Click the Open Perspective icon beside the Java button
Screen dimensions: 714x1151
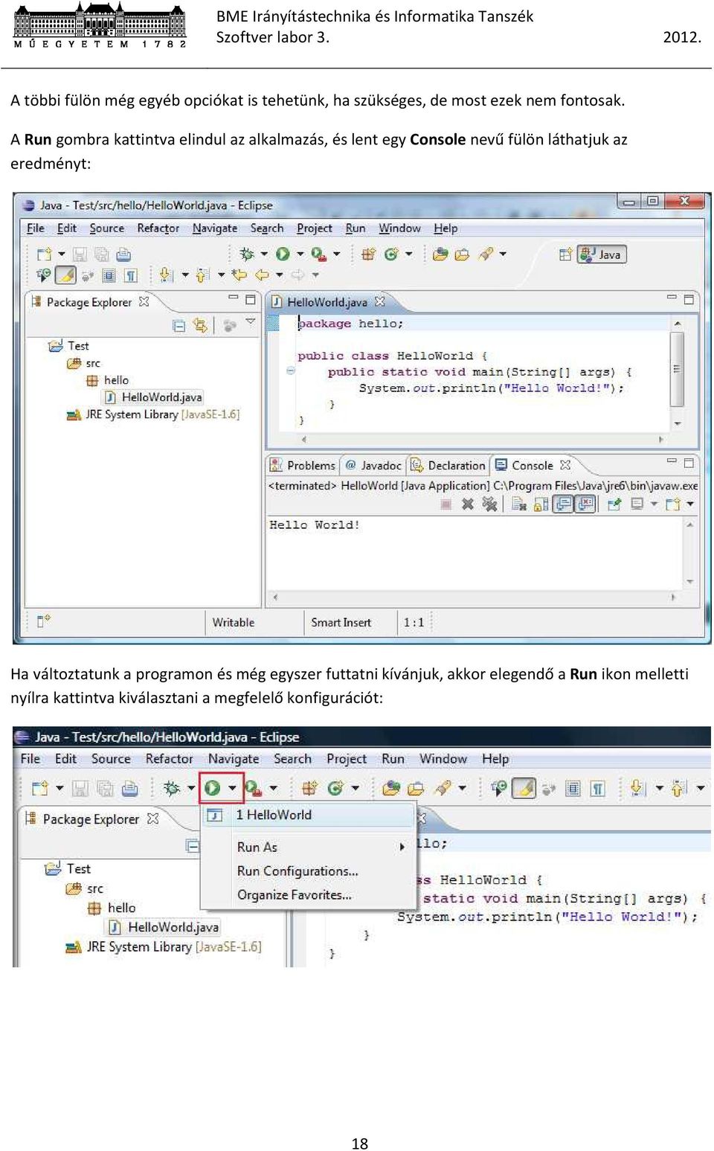(565, 254)
